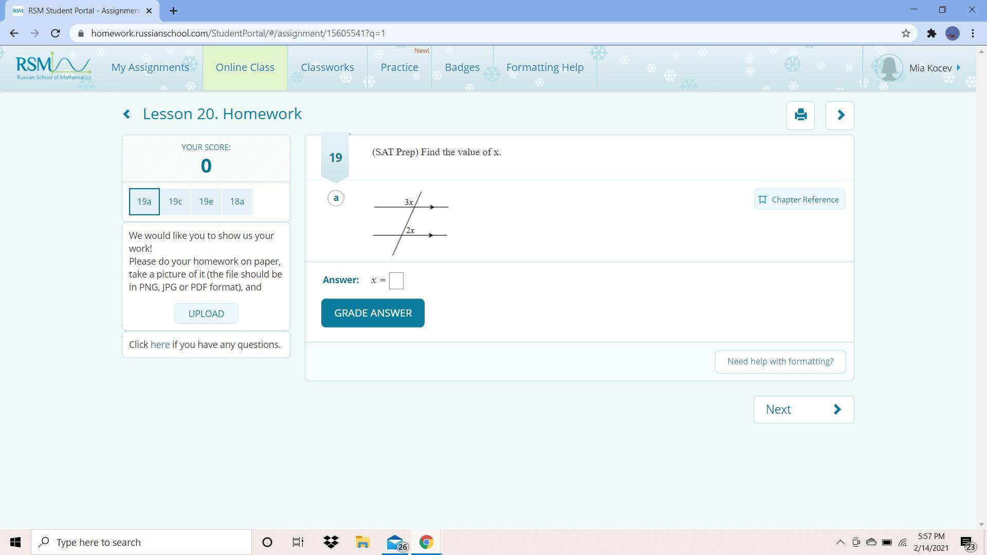The image size is (987, 555).
Task: Select question 19c
Action: (x=175, y=201)
